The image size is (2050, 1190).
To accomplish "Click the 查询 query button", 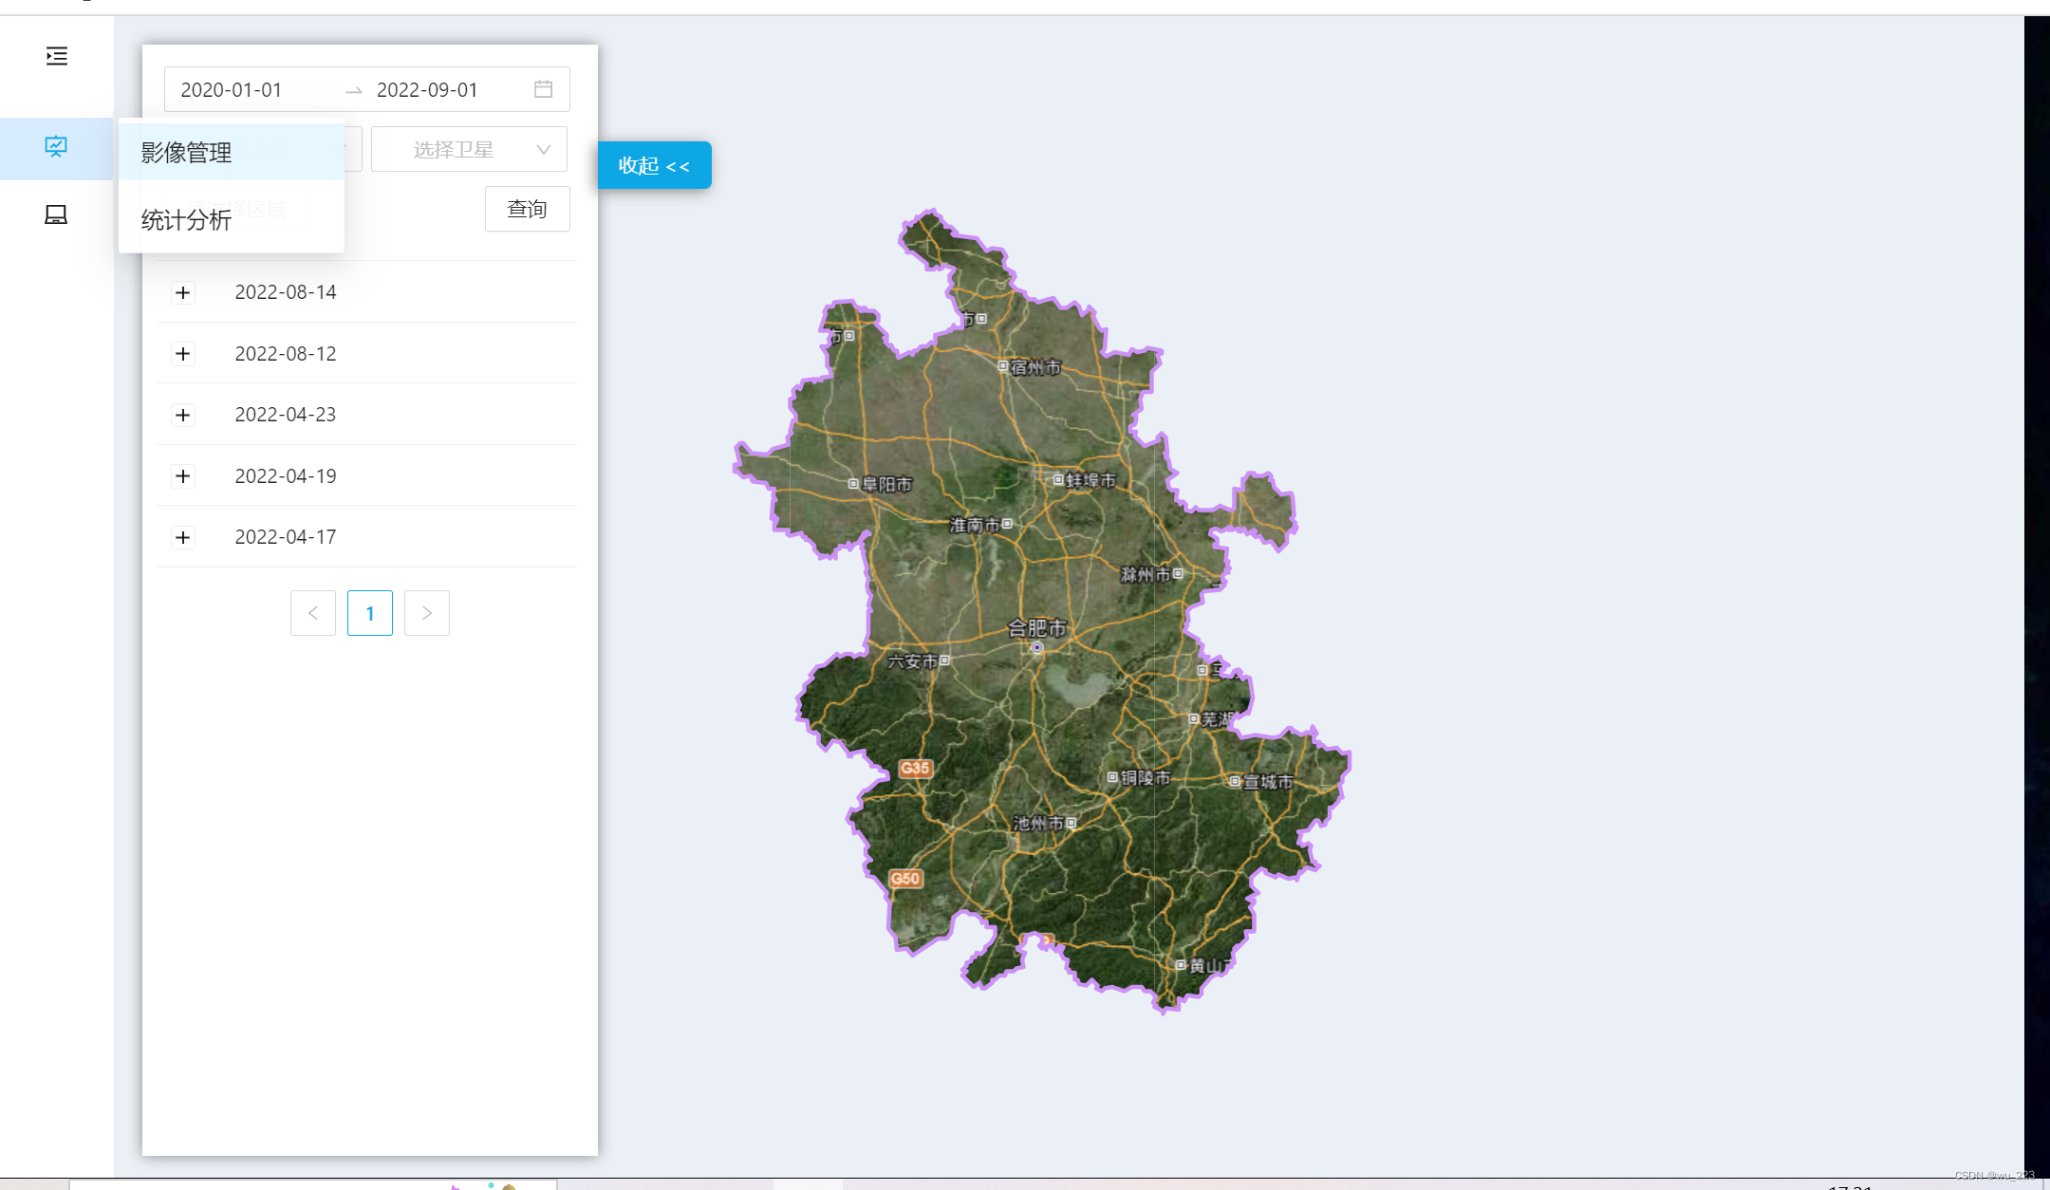I will click(528, 209).
